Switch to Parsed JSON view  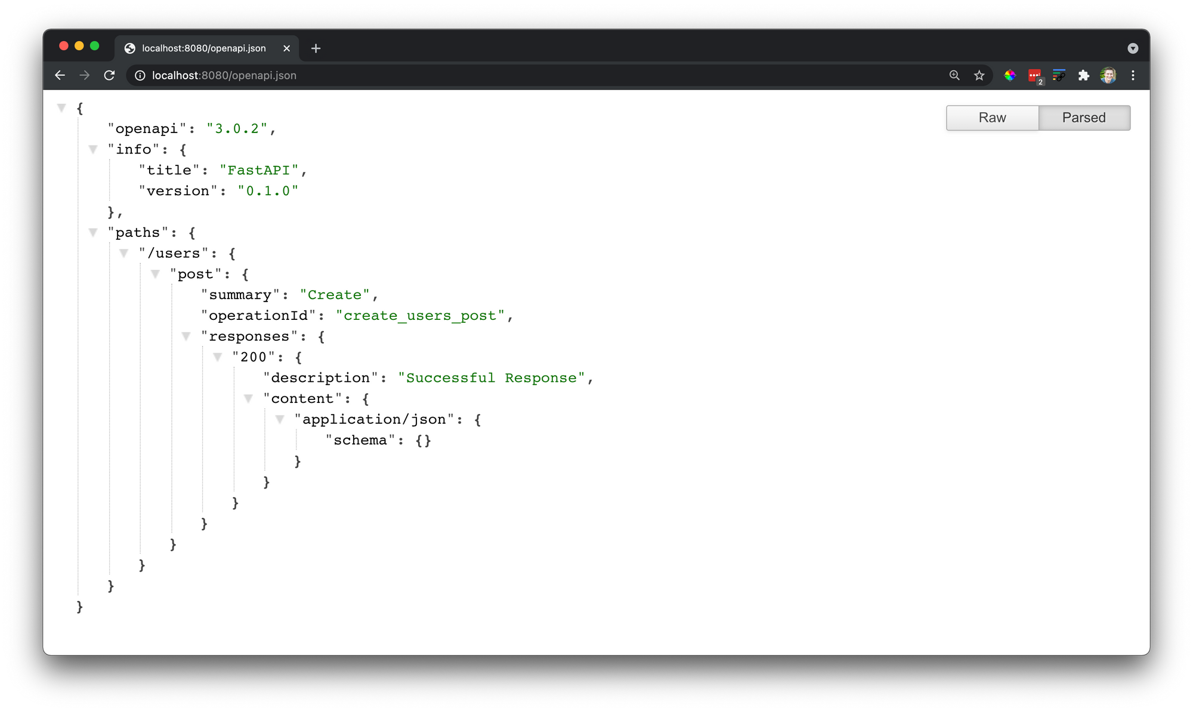click(1084, 118)
